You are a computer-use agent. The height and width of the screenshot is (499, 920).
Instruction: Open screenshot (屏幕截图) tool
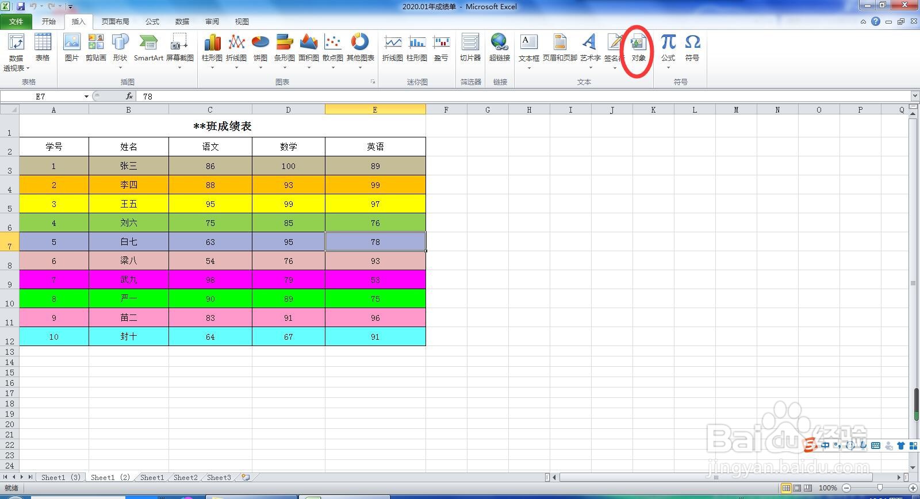[179, 52]
